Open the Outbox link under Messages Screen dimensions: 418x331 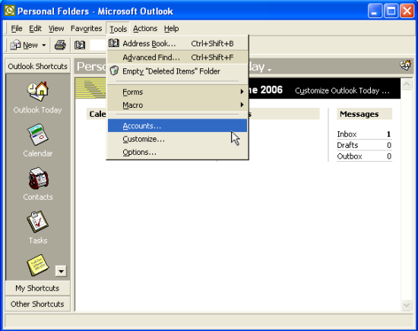(x=350, y=156)
